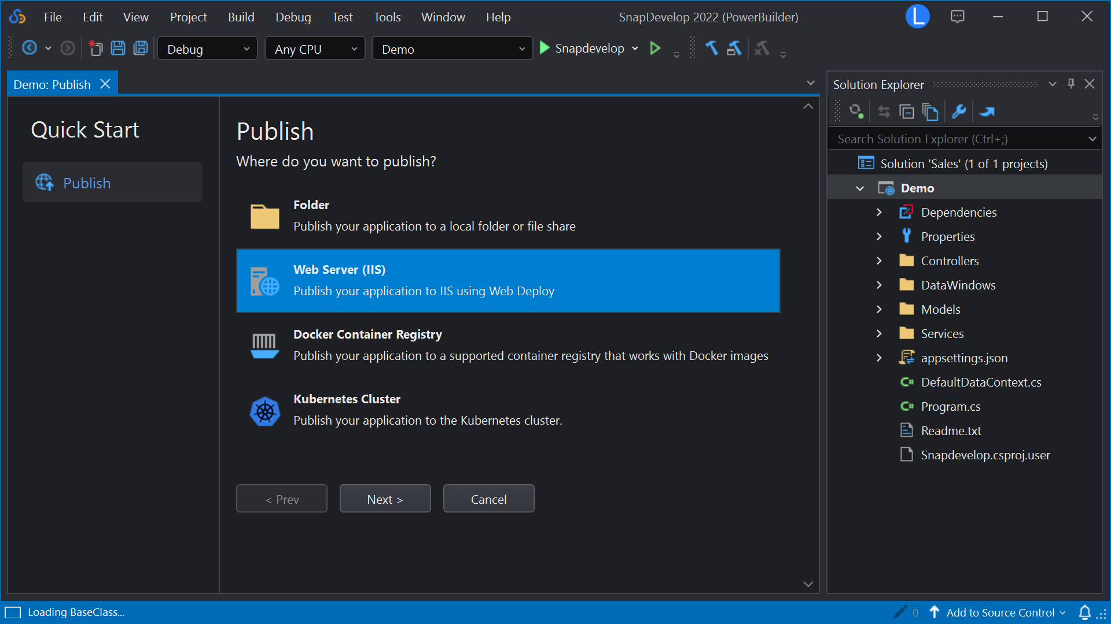
Task: Open the Build menu
Action: (x=241, y=17)
